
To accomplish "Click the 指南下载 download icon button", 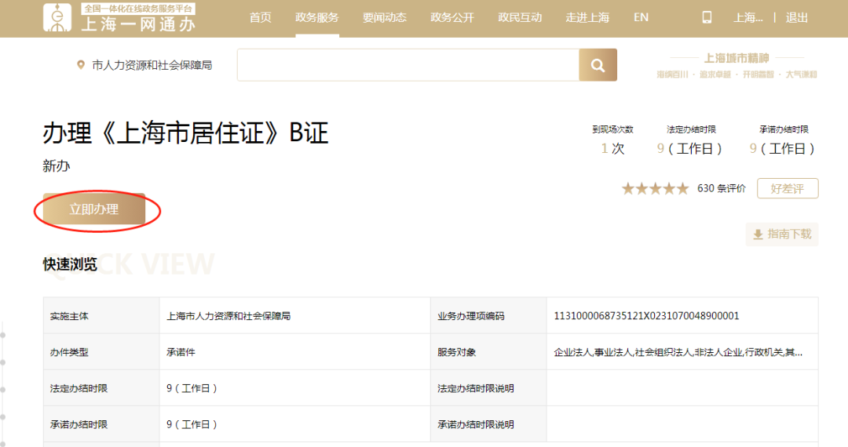I will click(x=782, y=234).
